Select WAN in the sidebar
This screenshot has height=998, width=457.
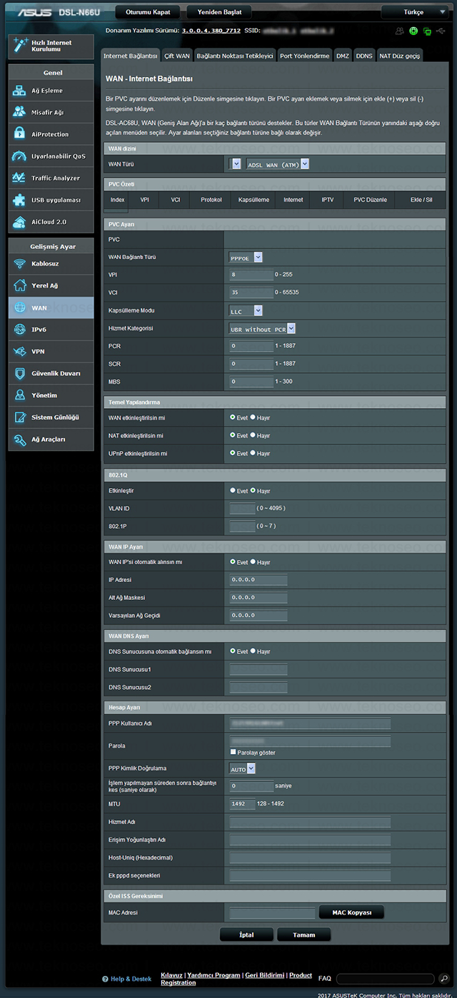[x=51, y=307]
